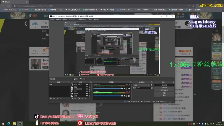The width and height of the screenshot is (224, 126).
Task: Remove the selected scene with the minus icon
Action: 54,99
